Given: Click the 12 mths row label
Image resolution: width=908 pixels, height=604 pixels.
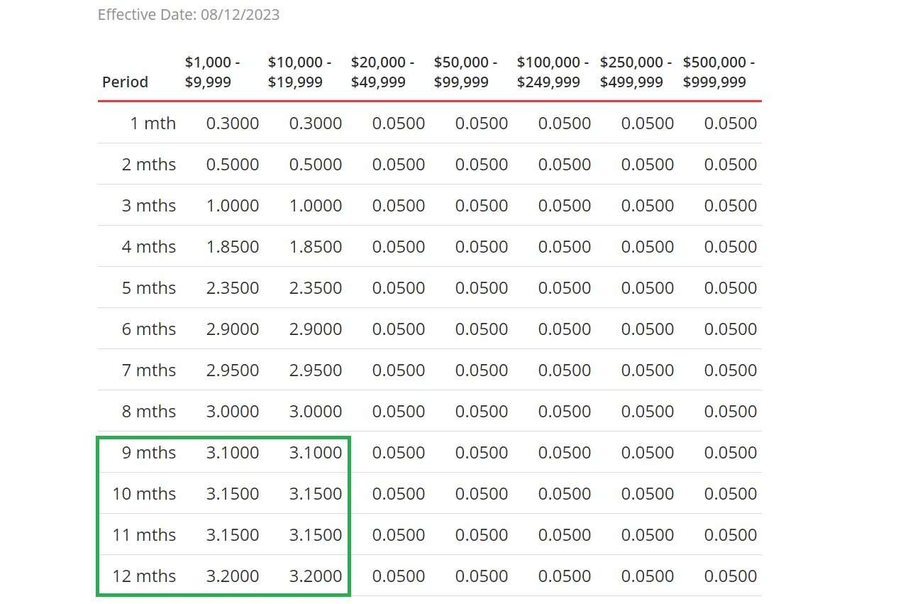Looking at the screenshot, I should pos(144,576).
